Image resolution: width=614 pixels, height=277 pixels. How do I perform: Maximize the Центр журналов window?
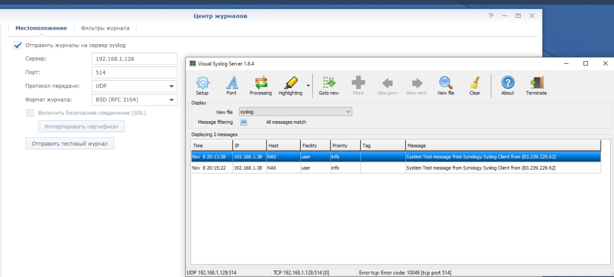click(x=518, y=16)
